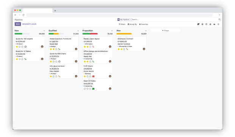Viewport: 235px width, 137px height.
Task: Open the Filters dropdown
Action: coord(122,24)
